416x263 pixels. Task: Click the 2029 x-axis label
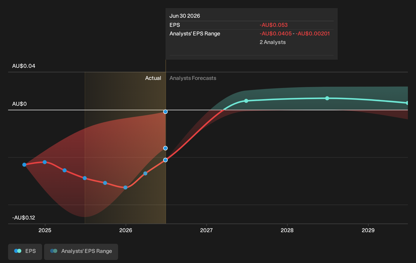pos(368,230)
